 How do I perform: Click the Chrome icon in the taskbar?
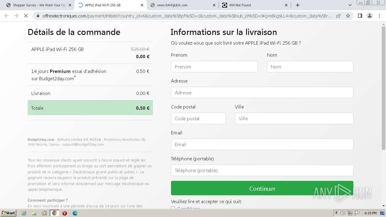pyautogui.click(x=55, y=213)
